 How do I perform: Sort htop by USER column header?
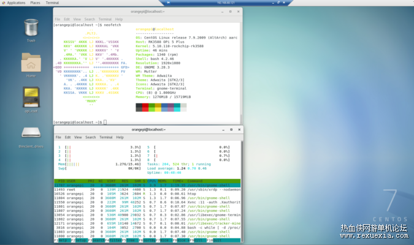(x=71, y=181)
